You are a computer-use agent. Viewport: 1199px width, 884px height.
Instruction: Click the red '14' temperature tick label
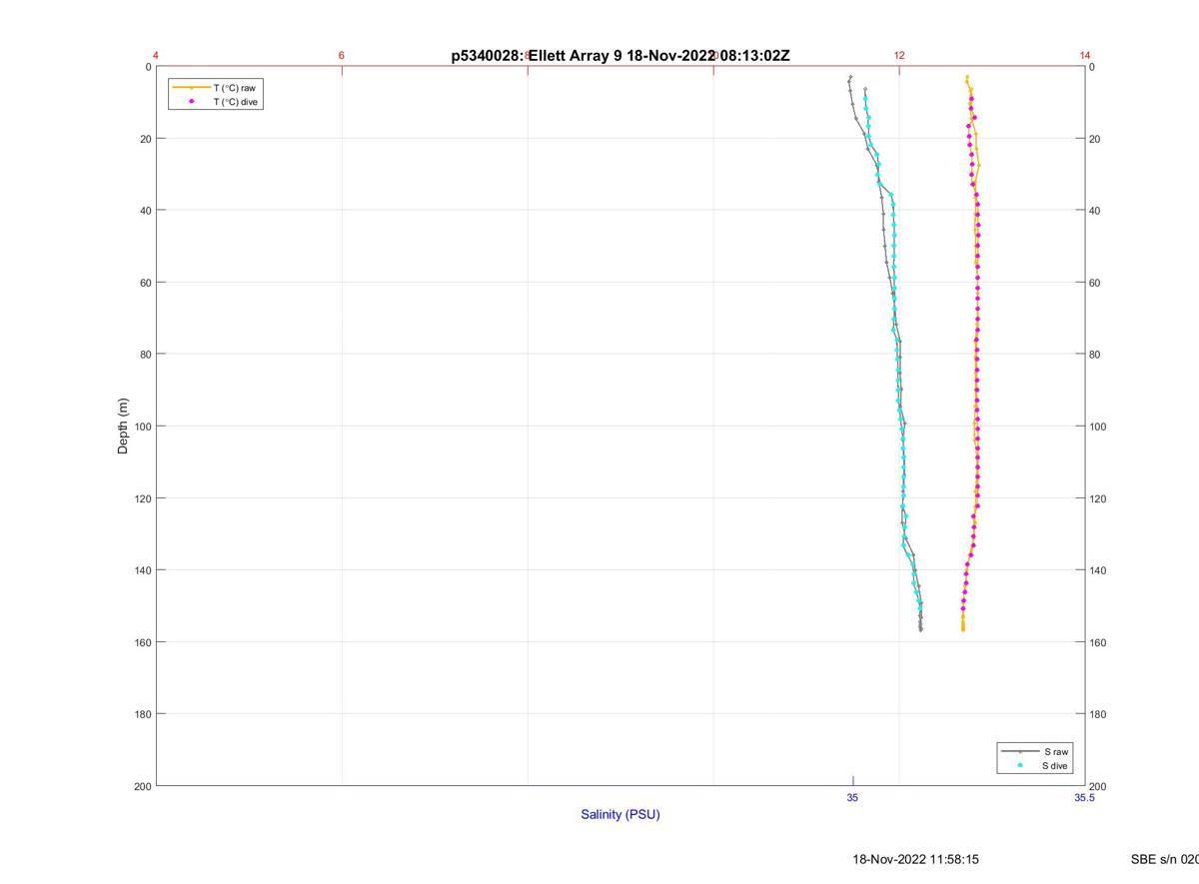1085,56
